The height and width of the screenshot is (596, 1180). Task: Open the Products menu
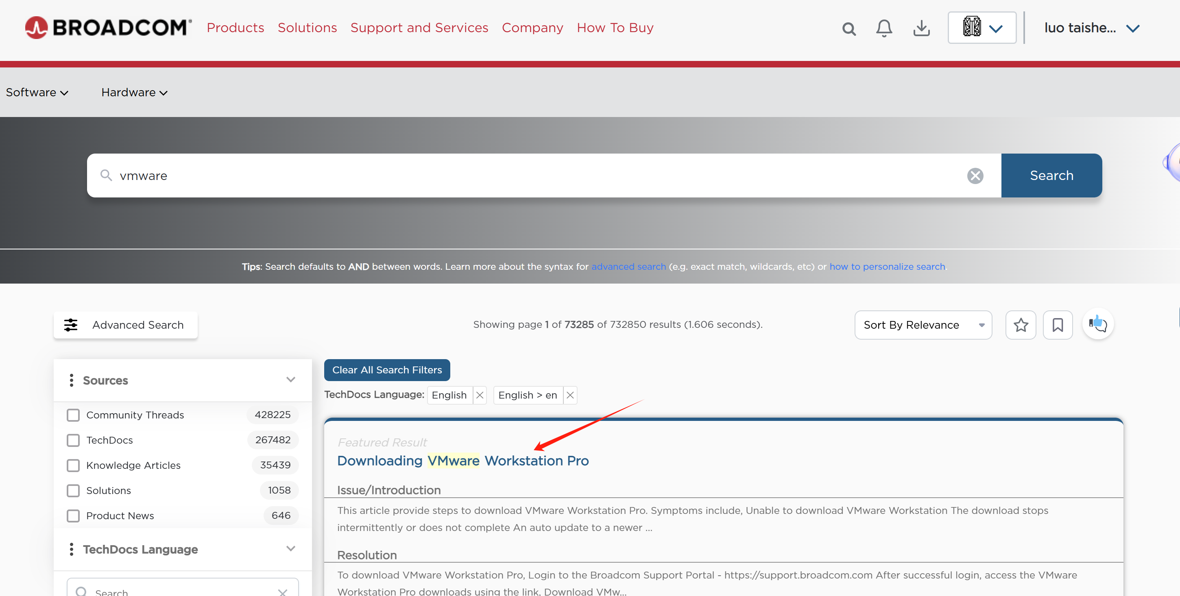[236, 28]
